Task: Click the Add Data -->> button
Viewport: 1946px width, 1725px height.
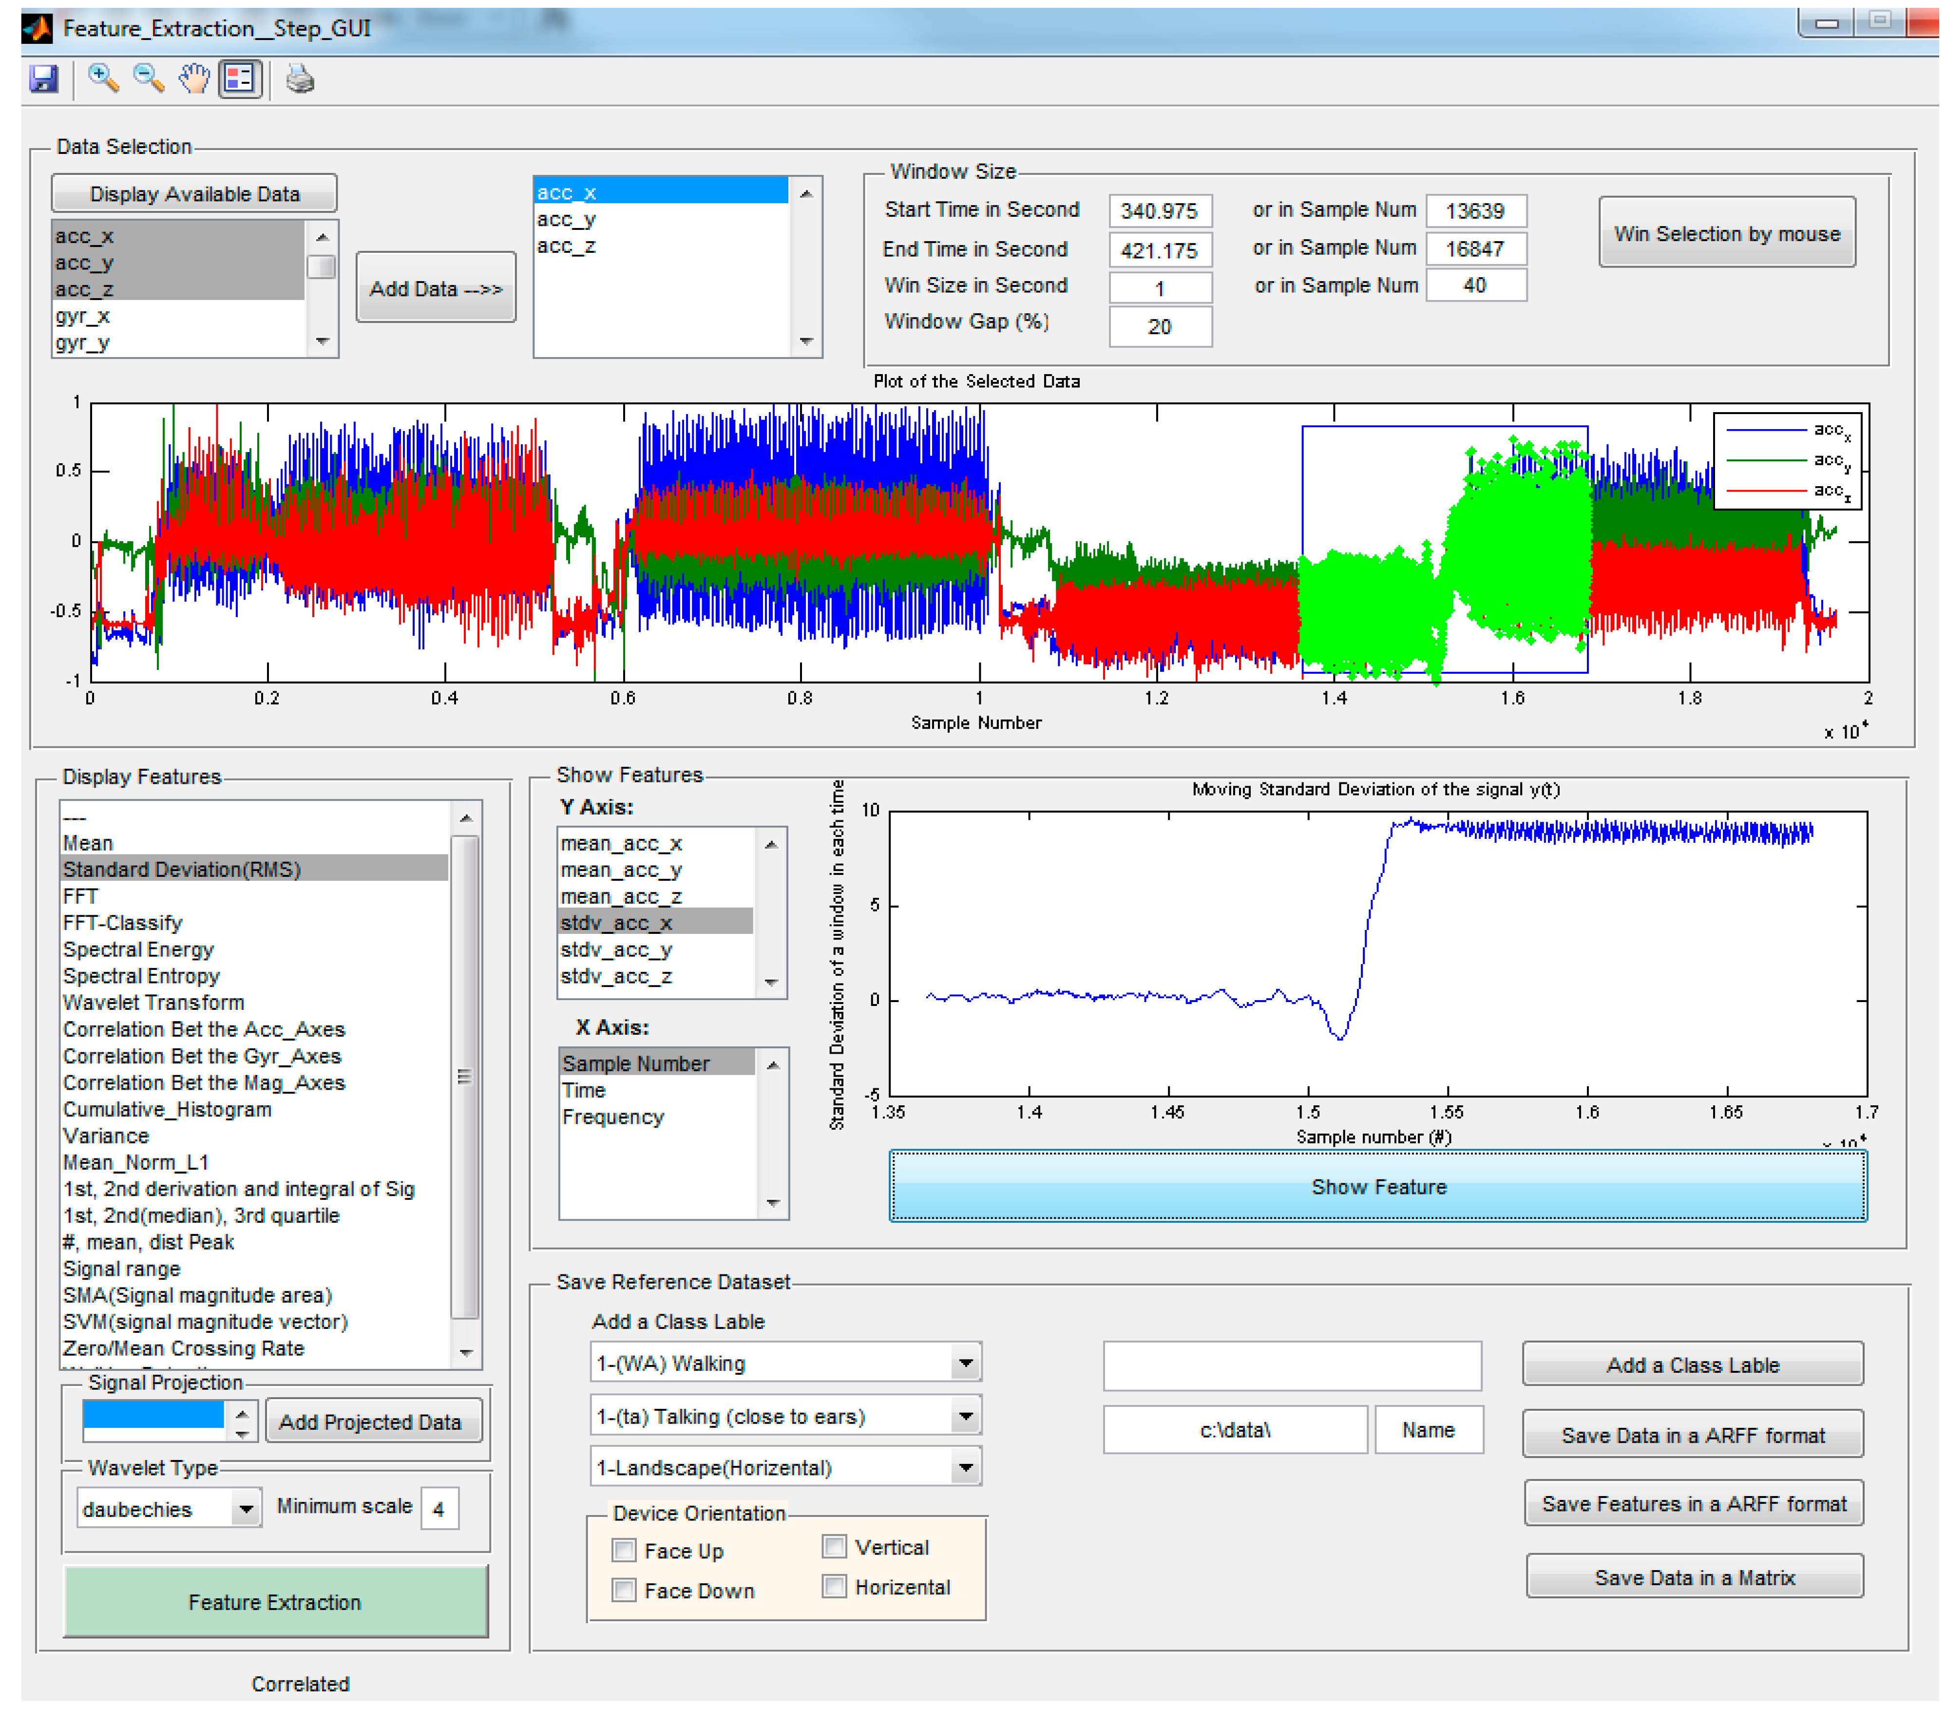Action: click(x=436, y=288)
